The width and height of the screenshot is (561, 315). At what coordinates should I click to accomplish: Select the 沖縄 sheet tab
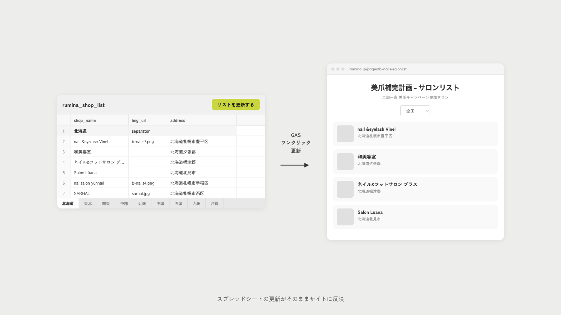pyautogui.click(x=214, y=203)
